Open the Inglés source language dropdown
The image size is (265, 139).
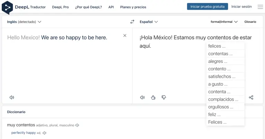click(x=24, y=22)
